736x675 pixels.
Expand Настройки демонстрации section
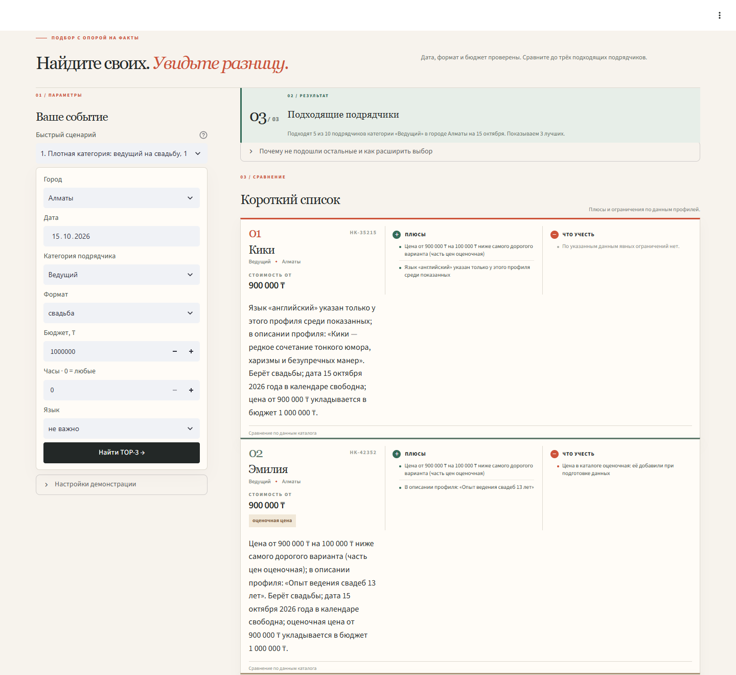click(x=122, y=484)
